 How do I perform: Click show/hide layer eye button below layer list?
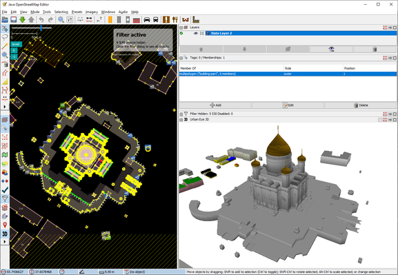click(x=331, y=49)
